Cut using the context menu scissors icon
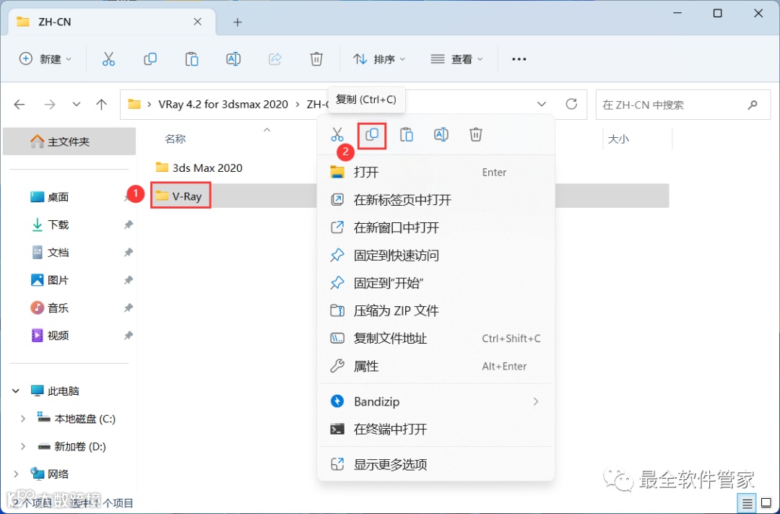Viewport: 780px width, 514px height. click(x=337, y=135)
